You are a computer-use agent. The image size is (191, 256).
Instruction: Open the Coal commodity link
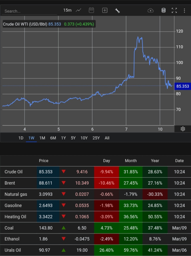tap(9, 228)
